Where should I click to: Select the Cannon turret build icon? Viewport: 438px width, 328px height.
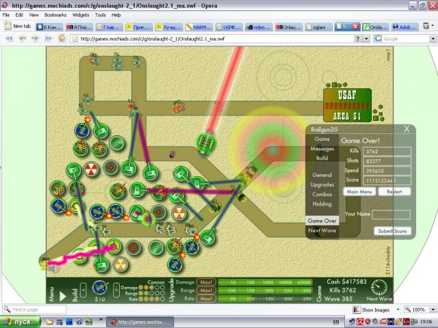tap(100, 288)
